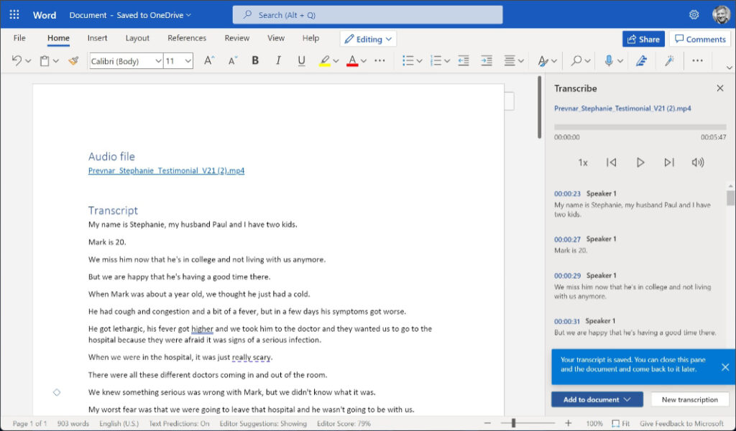Increase paragraph indent
This screenshot has width=736, height=431.
click(487, 60)
